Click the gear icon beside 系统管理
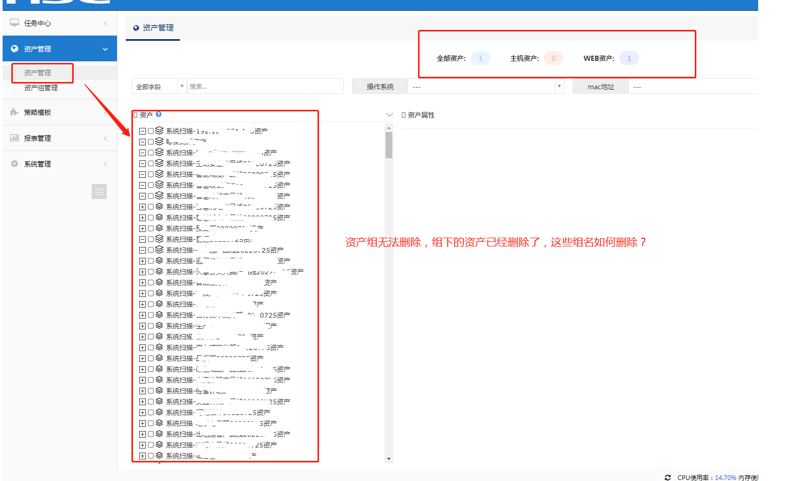 tap(14, 163)
